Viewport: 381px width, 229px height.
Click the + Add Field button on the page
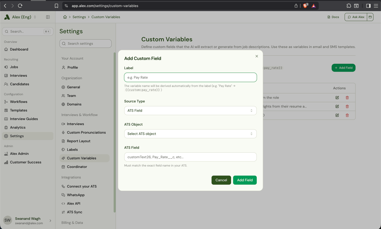[343, 68]
